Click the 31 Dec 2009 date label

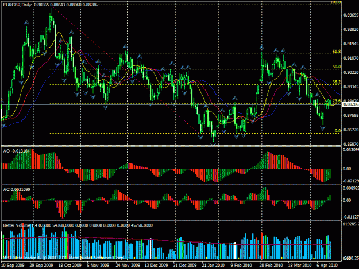[x=185, y=265]
